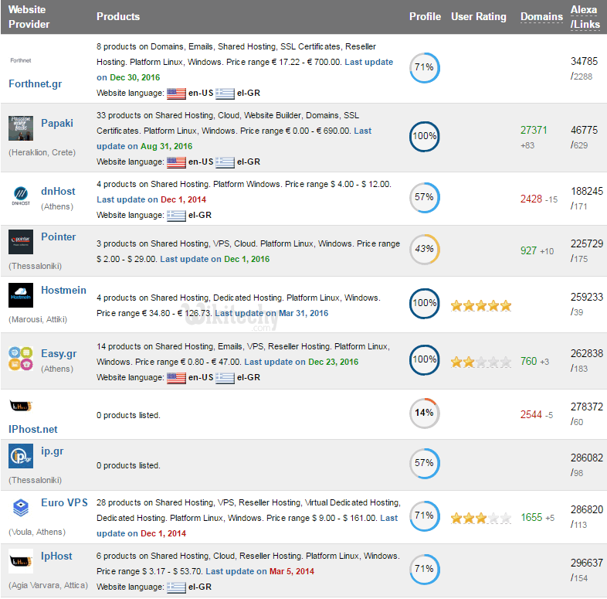Open the Euro VPS provider page

(x=64, y=502)
